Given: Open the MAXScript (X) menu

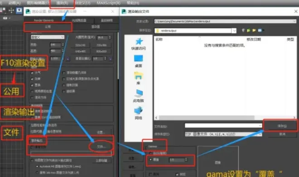Looking at the screenshot, I should pyautogui.click(x=109, y=3).
